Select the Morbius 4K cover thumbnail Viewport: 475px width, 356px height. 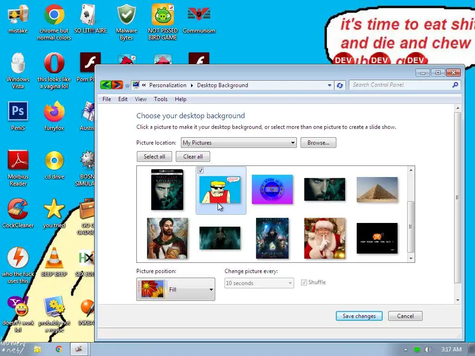pos(167,190)
